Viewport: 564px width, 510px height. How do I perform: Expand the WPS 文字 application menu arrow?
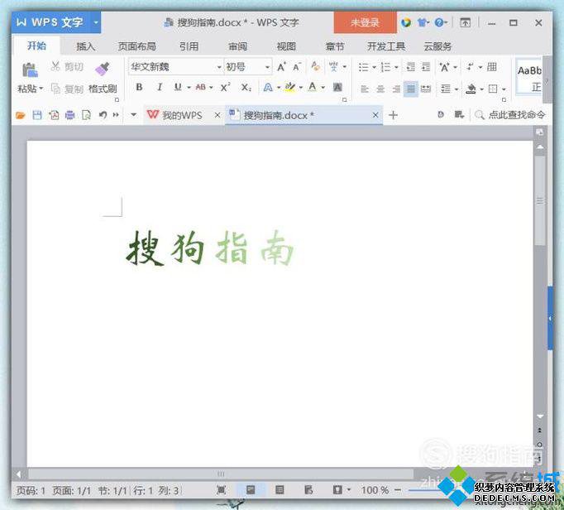coord(96,22)
